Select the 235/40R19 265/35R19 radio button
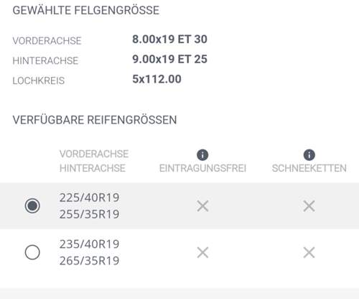The image size is (359, 299). tap(32, 252)
